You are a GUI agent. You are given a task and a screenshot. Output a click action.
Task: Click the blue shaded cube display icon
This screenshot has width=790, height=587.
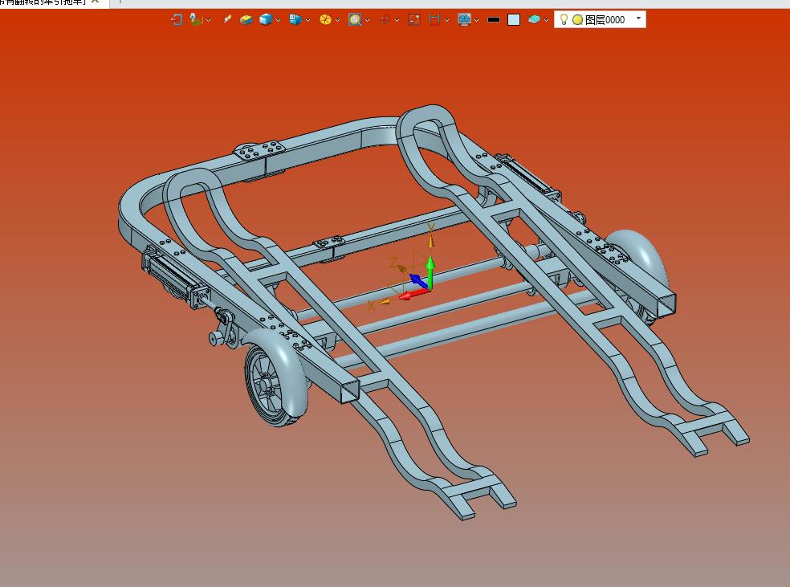[266, 19]
